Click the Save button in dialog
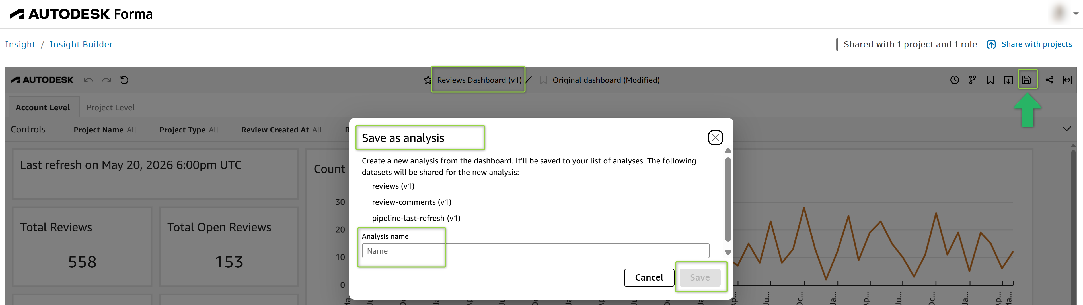 pyautogui.click(x=700, y=277)
